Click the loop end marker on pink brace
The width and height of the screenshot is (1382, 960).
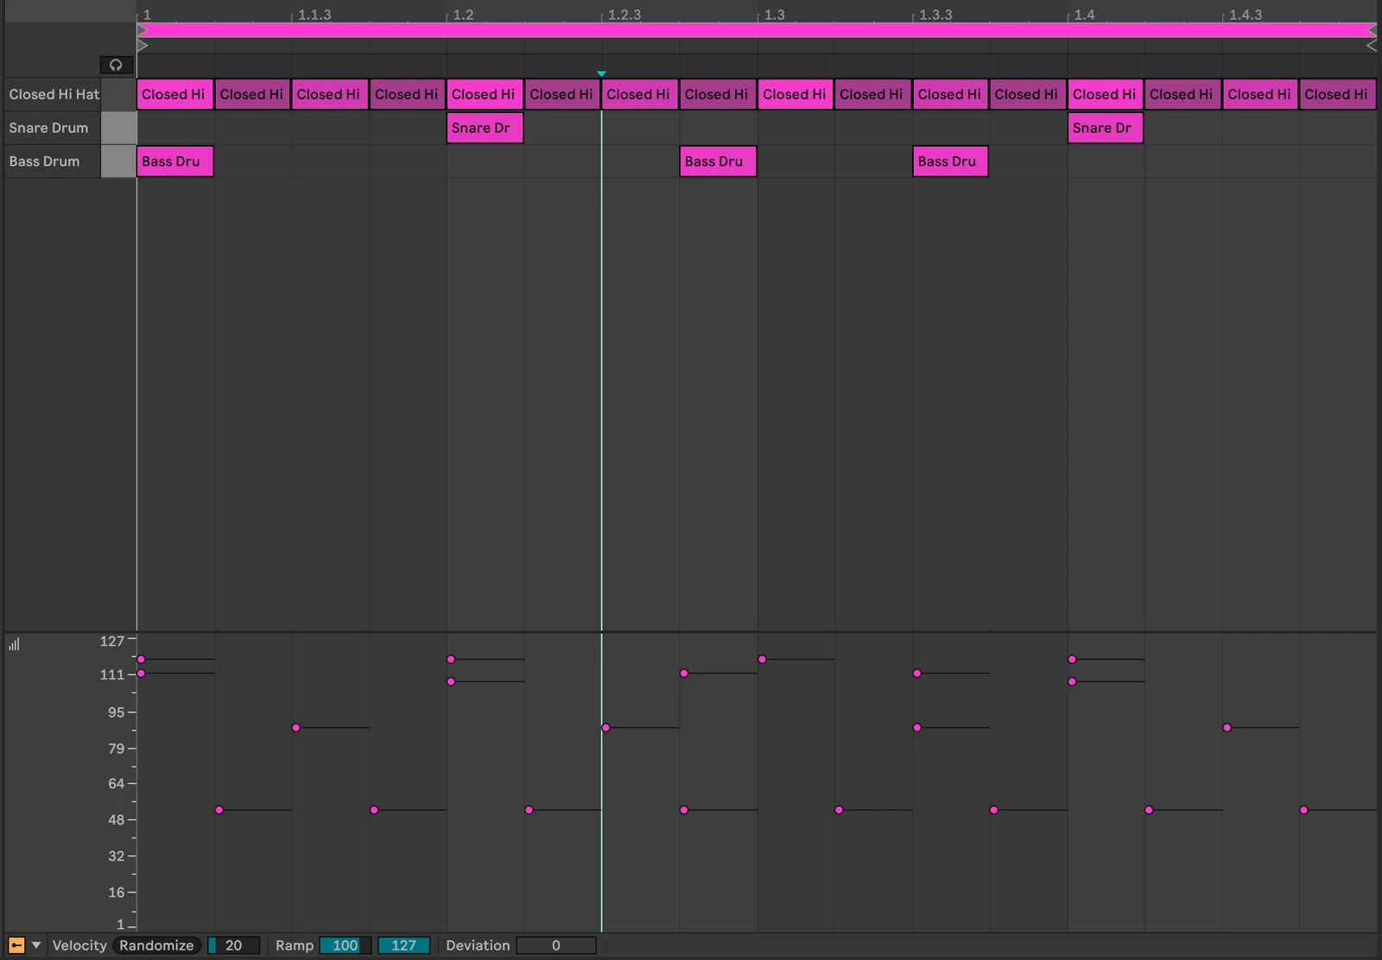[x=1371, y=30]
